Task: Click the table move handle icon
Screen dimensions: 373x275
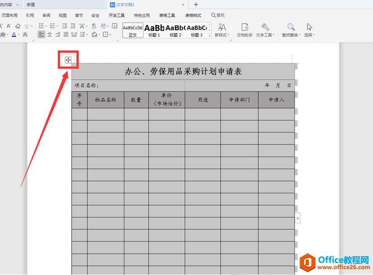Action: pyautogui.click(x=68, y=60)
